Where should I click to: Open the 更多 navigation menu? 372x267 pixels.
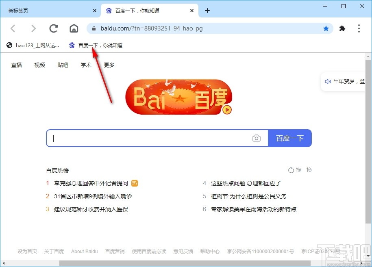pyautogui.click(x=109, y=65)
